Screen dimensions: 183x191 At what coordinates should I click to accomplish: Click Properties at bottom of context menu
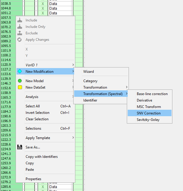click(x=33, y=179)
